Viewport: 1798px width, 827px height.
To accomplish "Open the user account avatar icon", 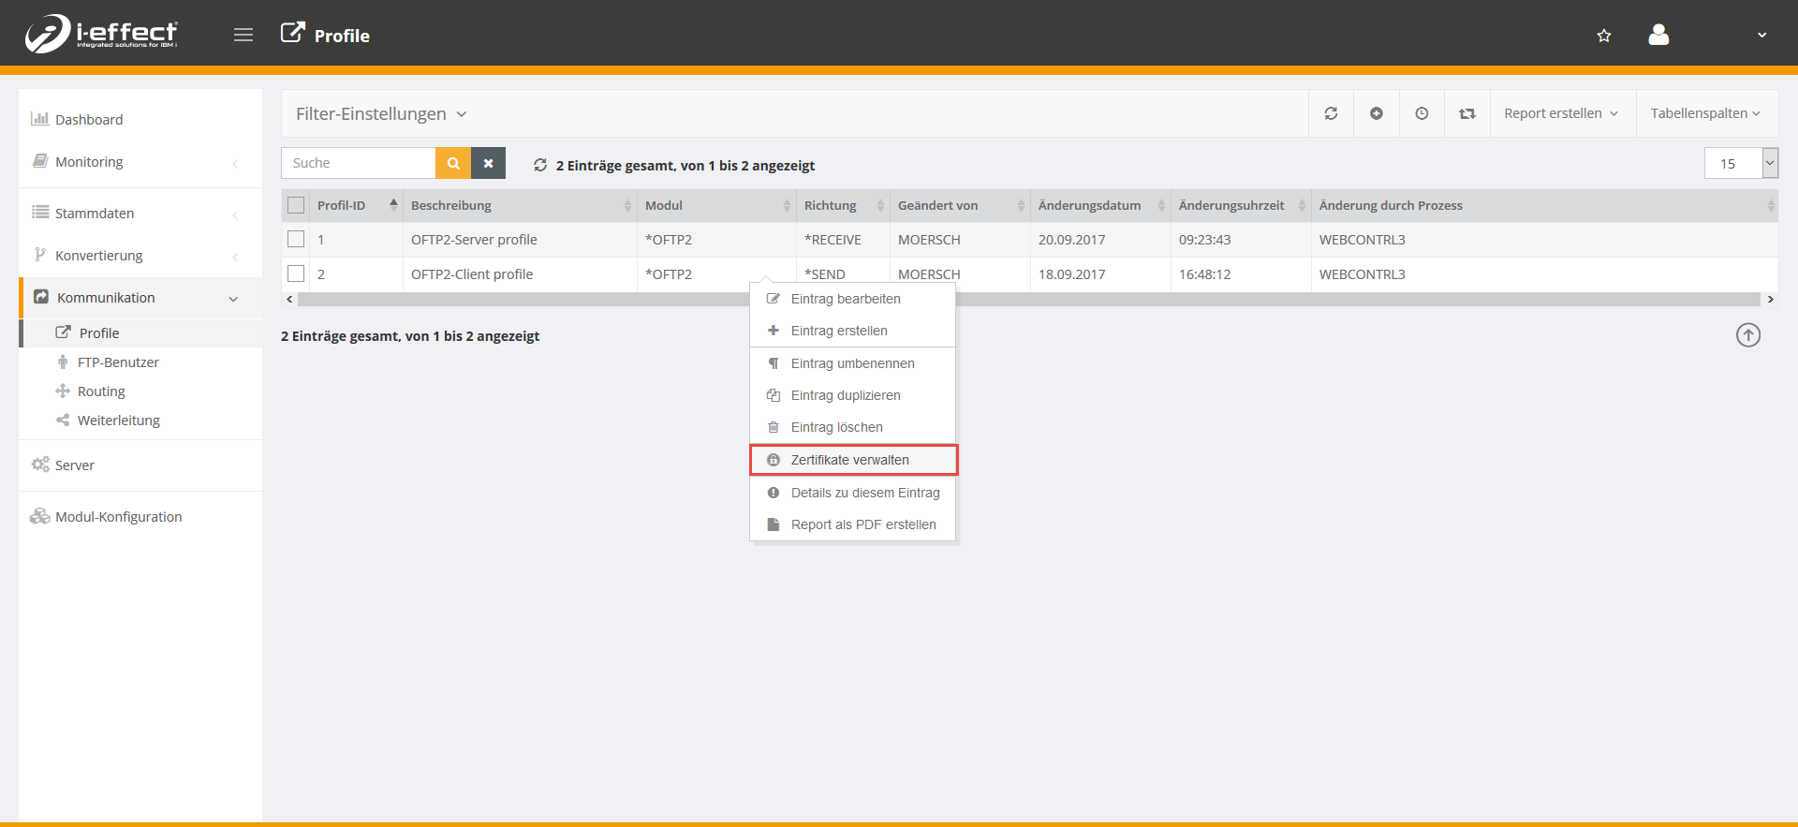I will click(1658, 36).
